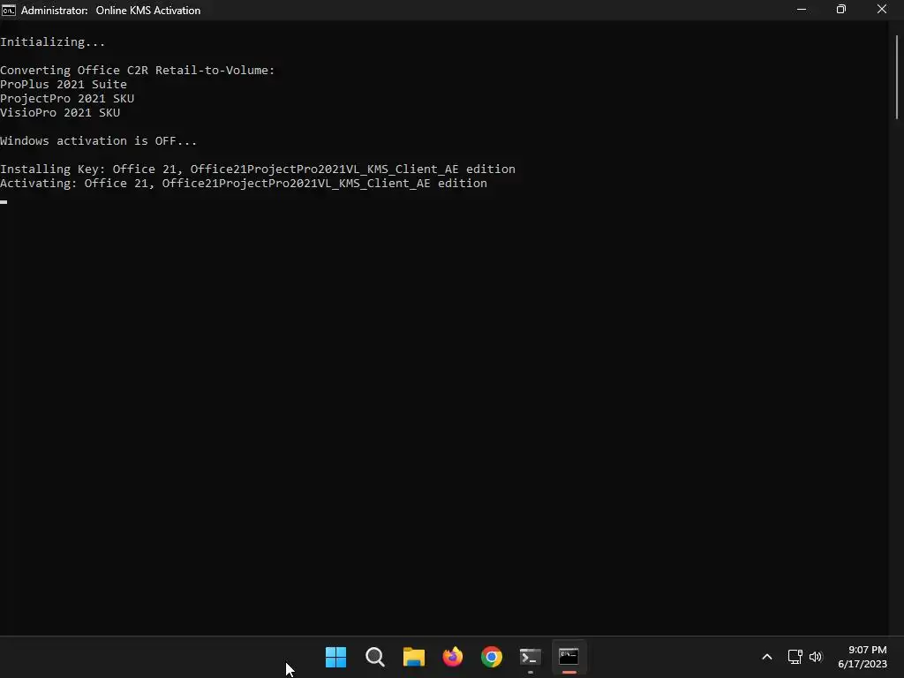Click 'Windows activation is OFF...' text
Image resolution: width=904 pixels, height=678 pixels.
tap(98, 140)
